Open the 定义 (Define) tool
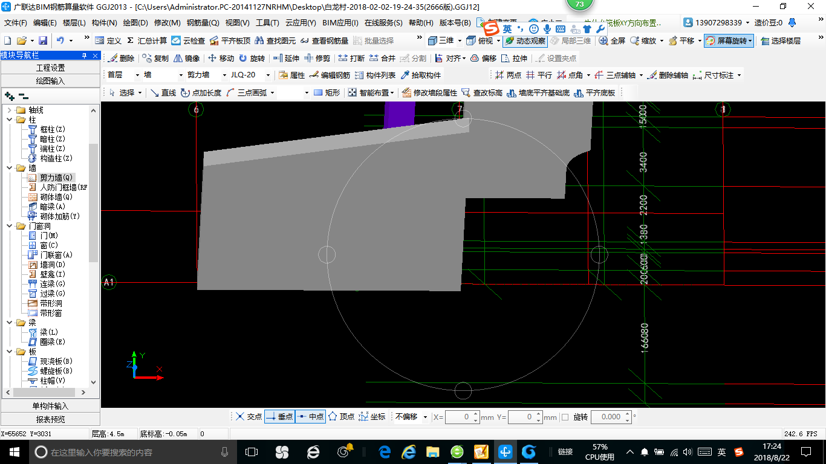 [108, 40]
